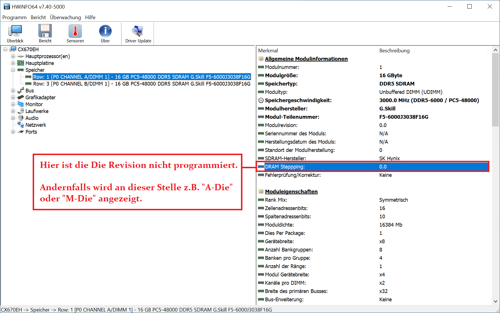Click the clock icon beside Speichergeschwindigkeit

[x=261, y=100]
